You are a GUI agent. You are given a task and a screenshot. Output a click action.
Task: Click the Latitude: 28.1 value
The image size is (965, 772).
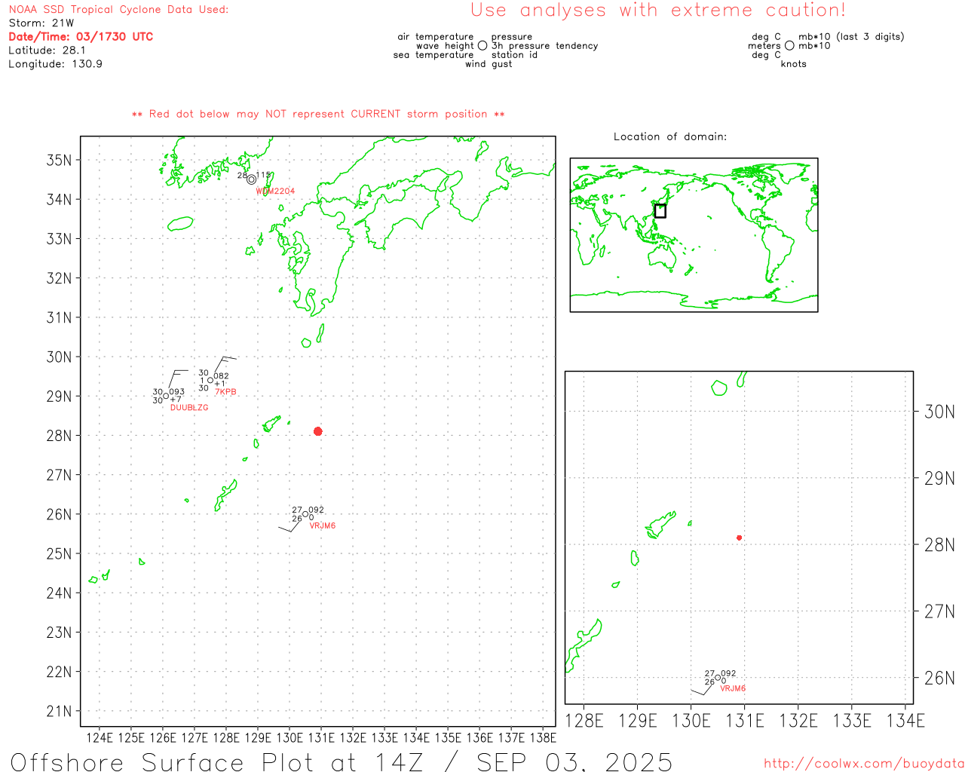click(47, 50)
